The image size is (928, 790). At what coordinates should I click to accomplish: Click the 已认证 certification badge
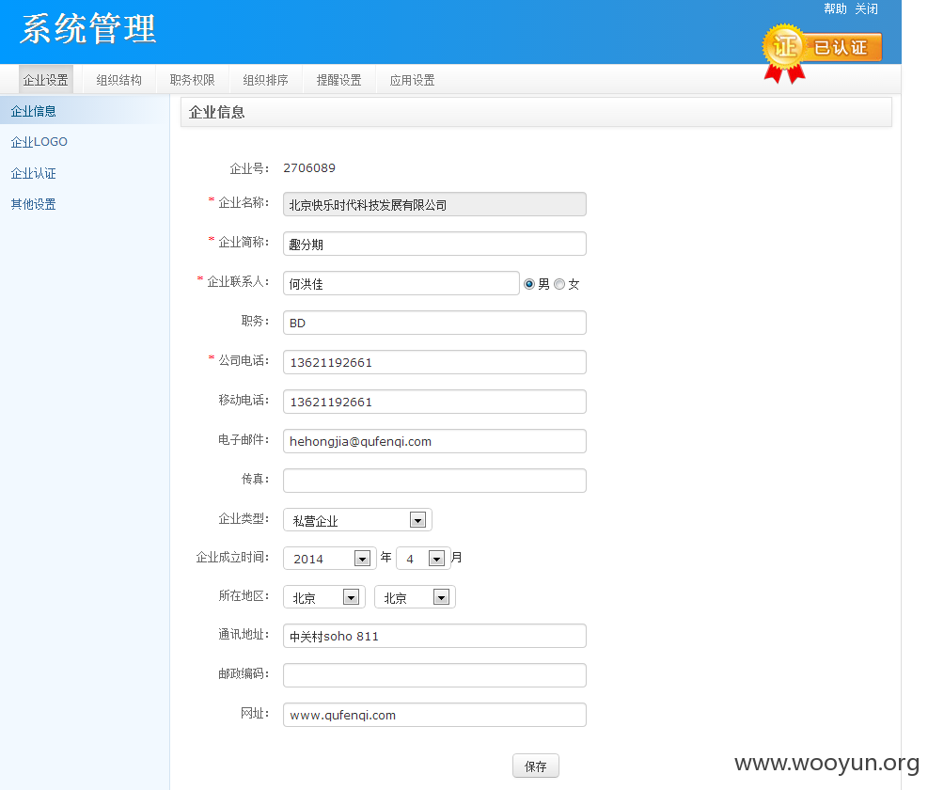click(822, 54)
